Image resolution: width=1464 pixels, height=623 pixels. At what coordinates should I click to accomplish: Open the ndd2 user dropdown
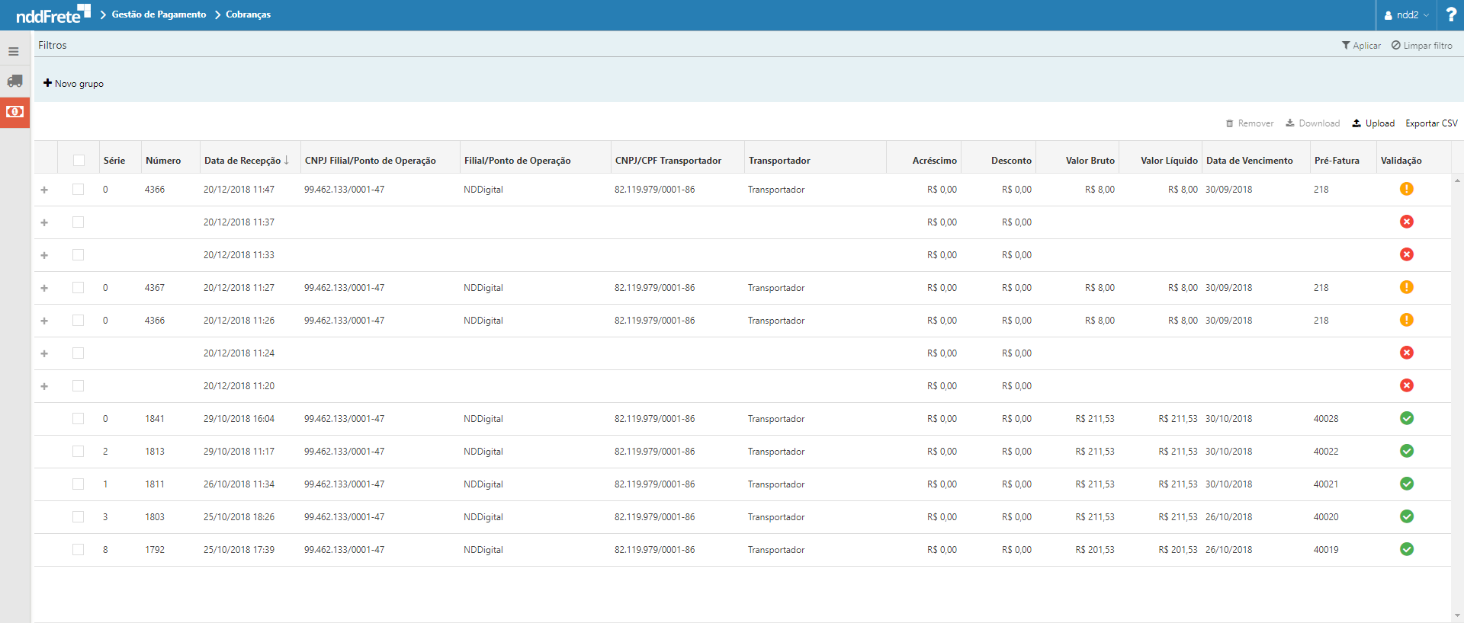pos(1406,15)
